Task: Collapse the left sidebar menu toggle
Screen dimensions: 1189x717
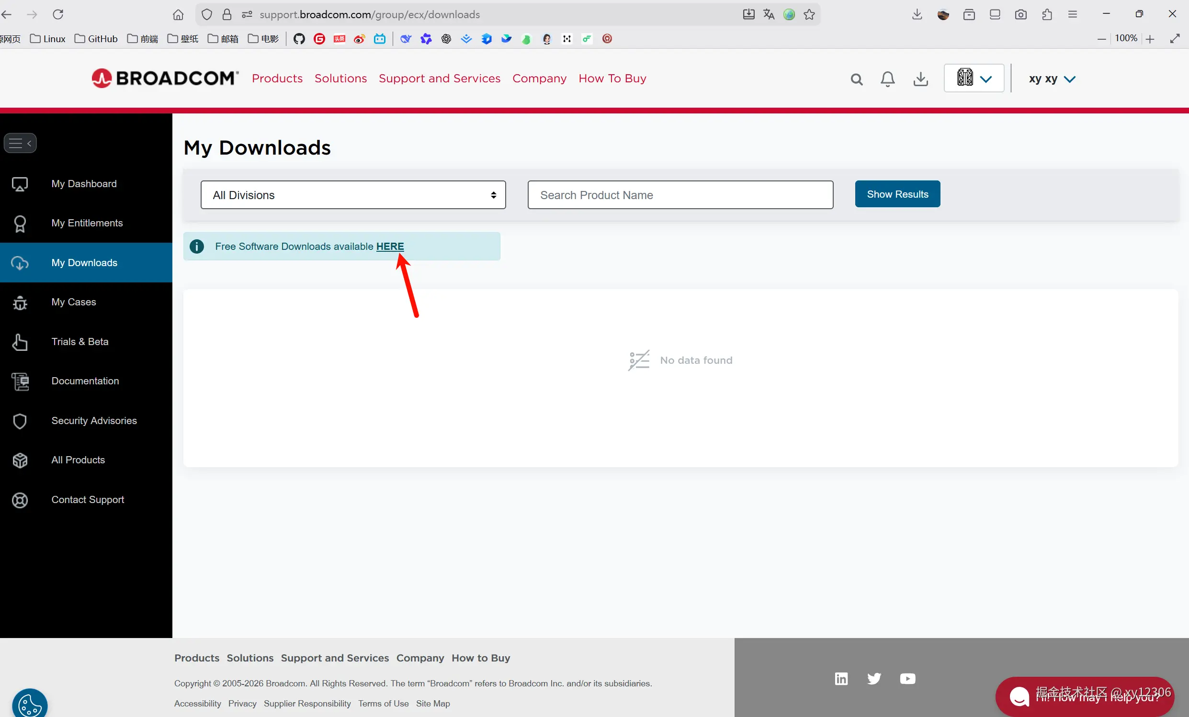Action: point(20,143)
